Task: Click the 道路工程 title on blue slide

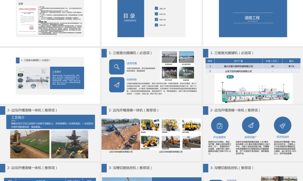Action: (252, 18)
